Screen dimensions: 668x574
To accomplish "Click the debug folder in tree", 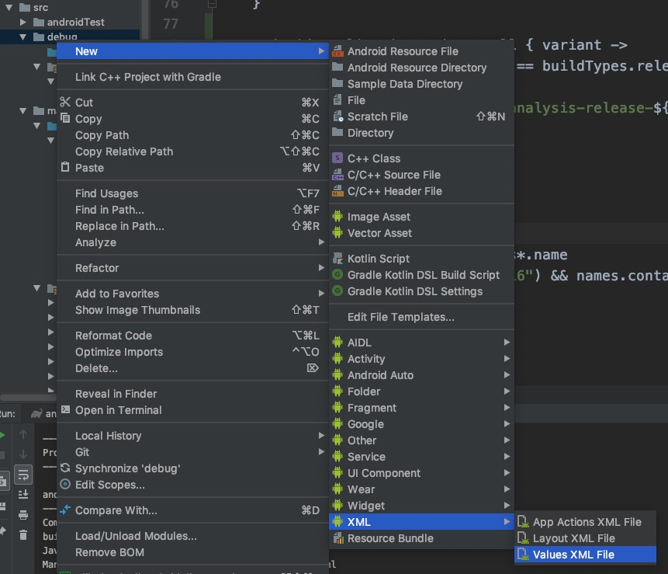I will click(x=62, y=37).
